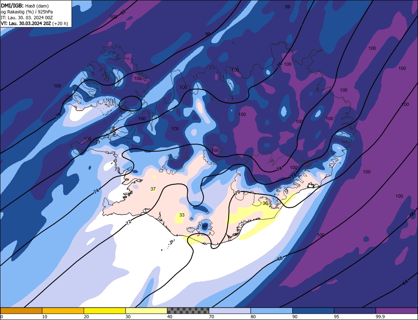Click the humidity value '37' on the map
The height and width of the screenshot is (320, 418).
153,189
